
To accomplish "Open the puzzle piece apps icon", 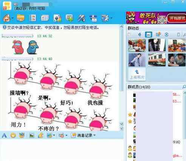I will coord(105,18).
